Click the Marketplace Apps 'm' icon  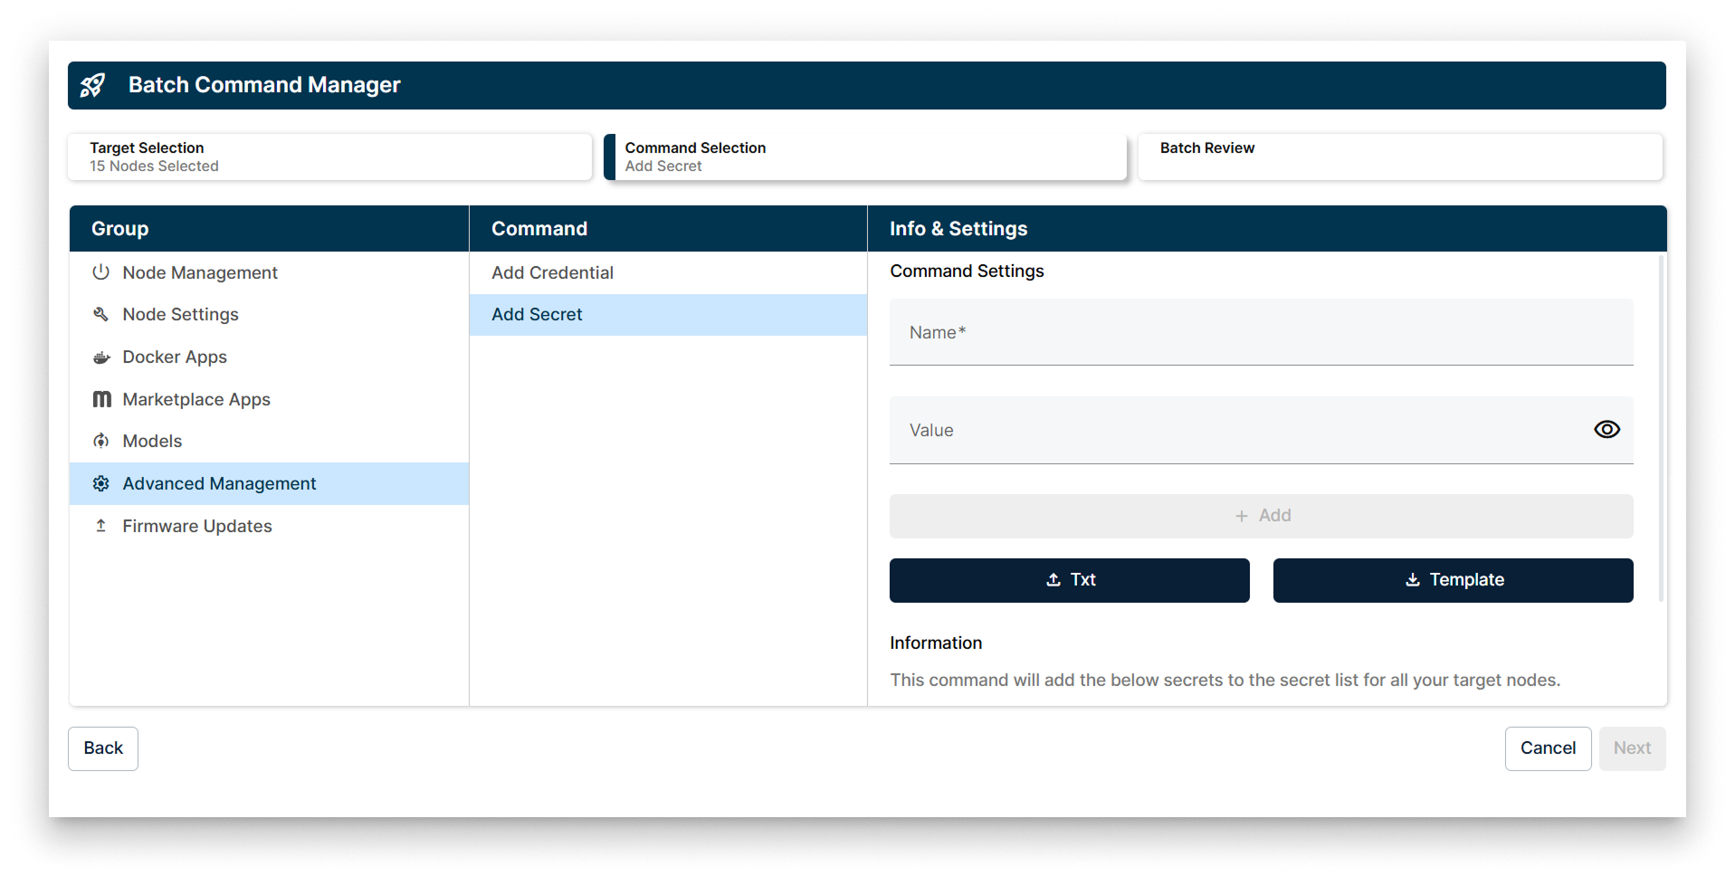point(101,398)
